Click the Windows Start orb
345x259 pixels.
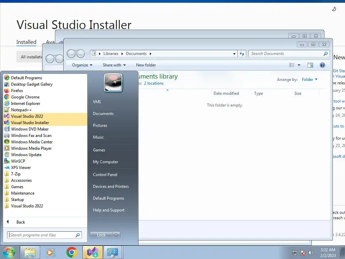(9, 252)
